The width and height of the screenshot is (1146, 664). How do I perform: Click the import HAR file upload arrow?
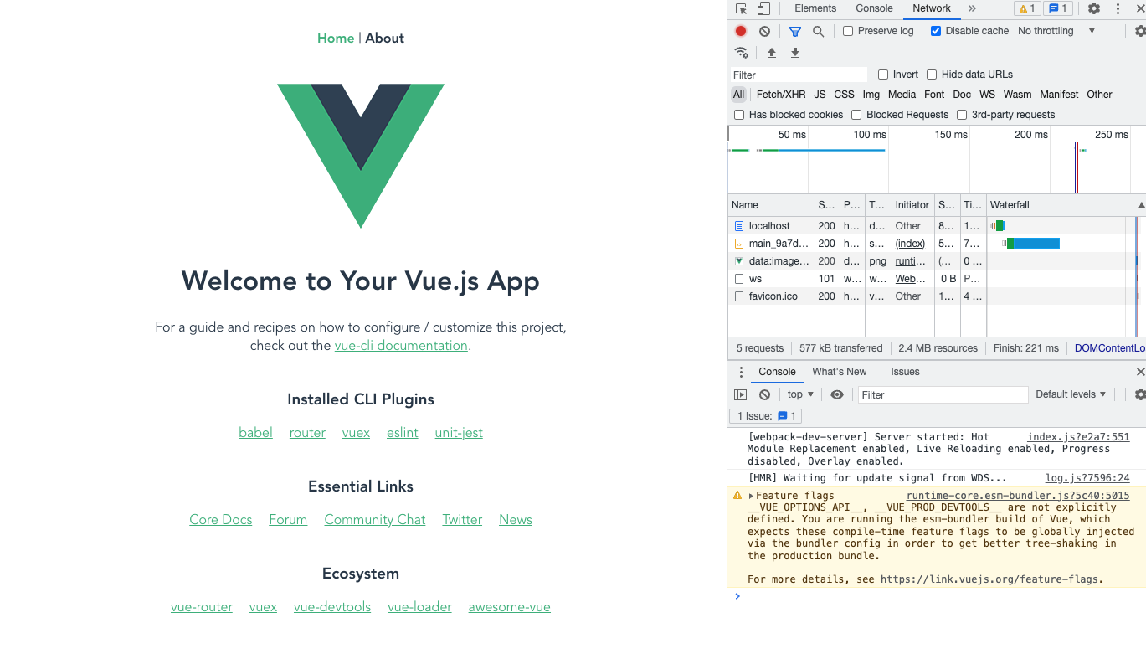pos(772,53)
